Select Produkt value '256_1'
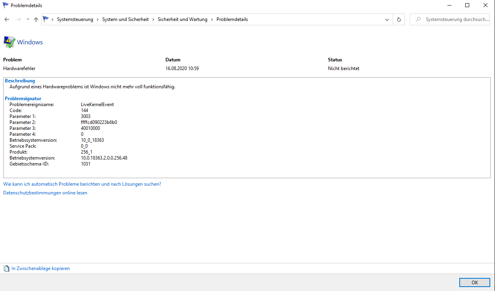 pos(86,152)
